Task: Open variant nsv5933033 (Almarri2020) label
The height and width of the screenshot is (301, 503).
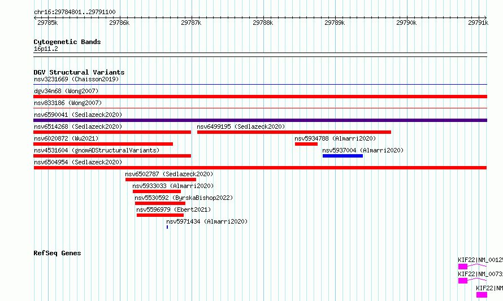Action: coord(173,186)
